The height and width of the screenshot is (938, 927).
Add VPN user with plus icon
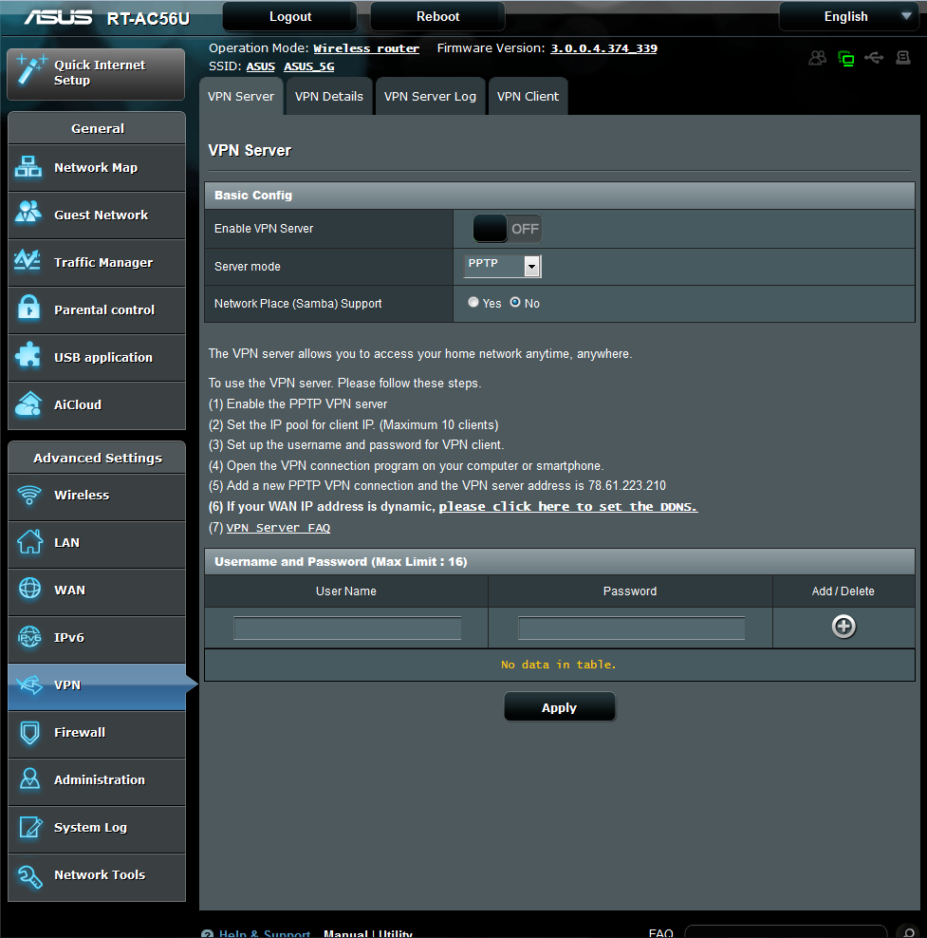[844, 627]
